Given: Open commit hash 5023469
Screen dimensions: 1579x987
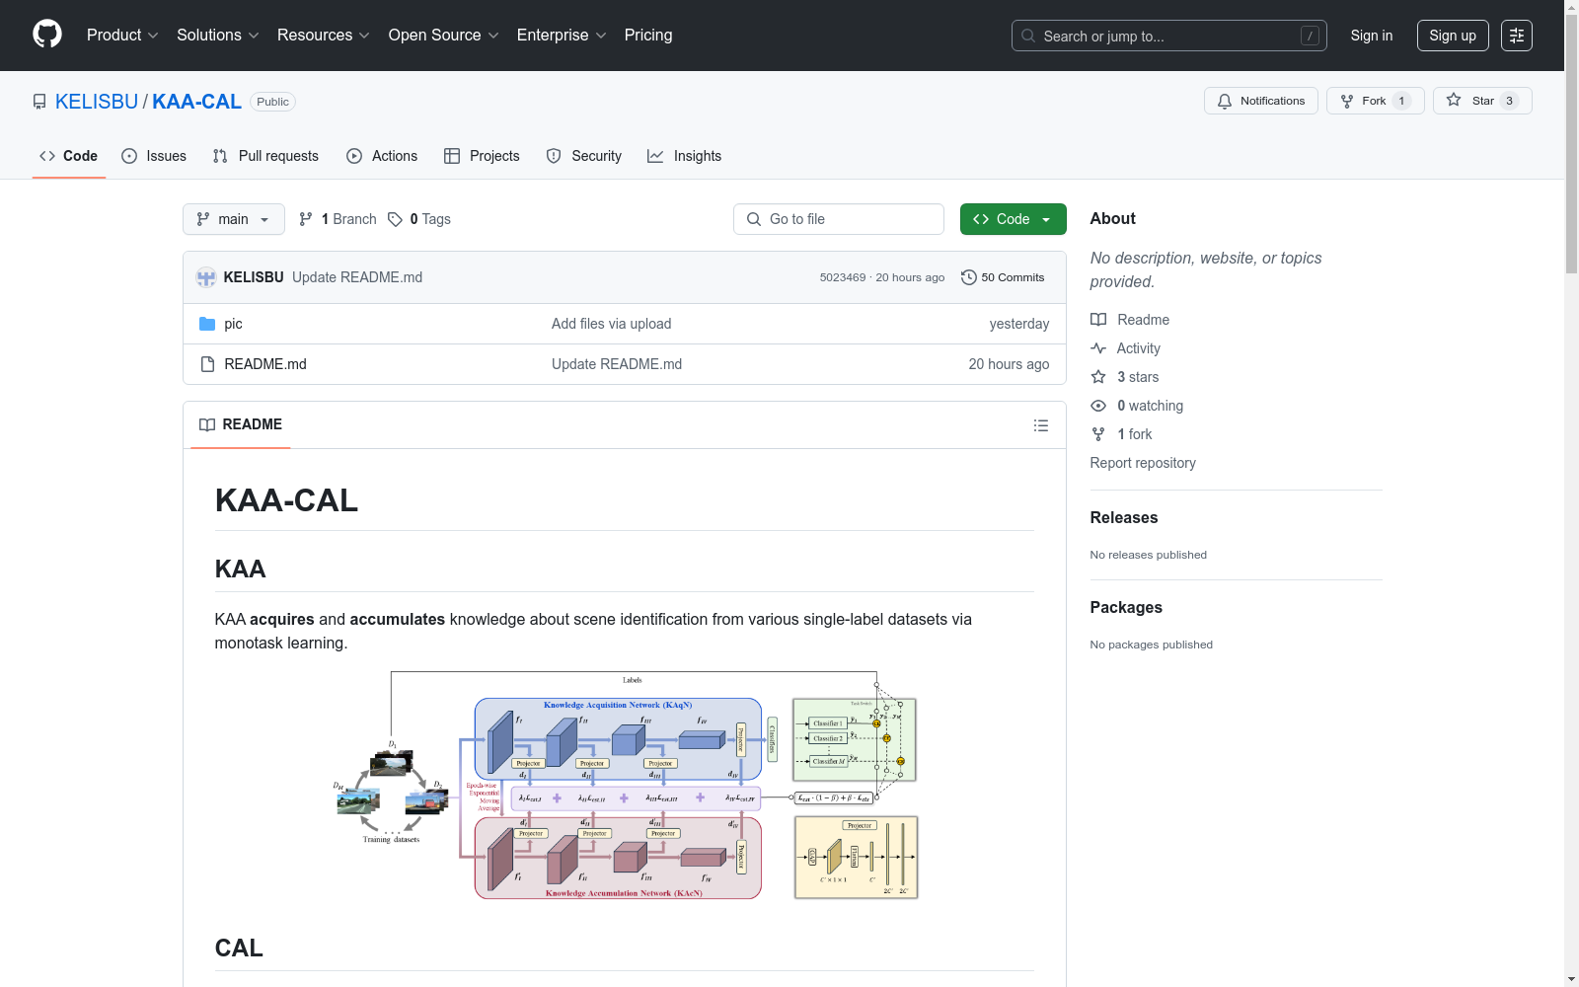Looking at the screenshot, I should click(843, 277).
